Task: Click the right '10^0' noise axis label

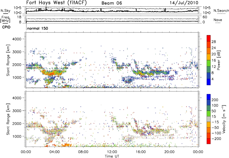Action: click(x=206, y=13)
